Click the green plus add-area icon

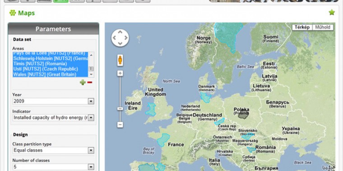(x=83, y=82)
